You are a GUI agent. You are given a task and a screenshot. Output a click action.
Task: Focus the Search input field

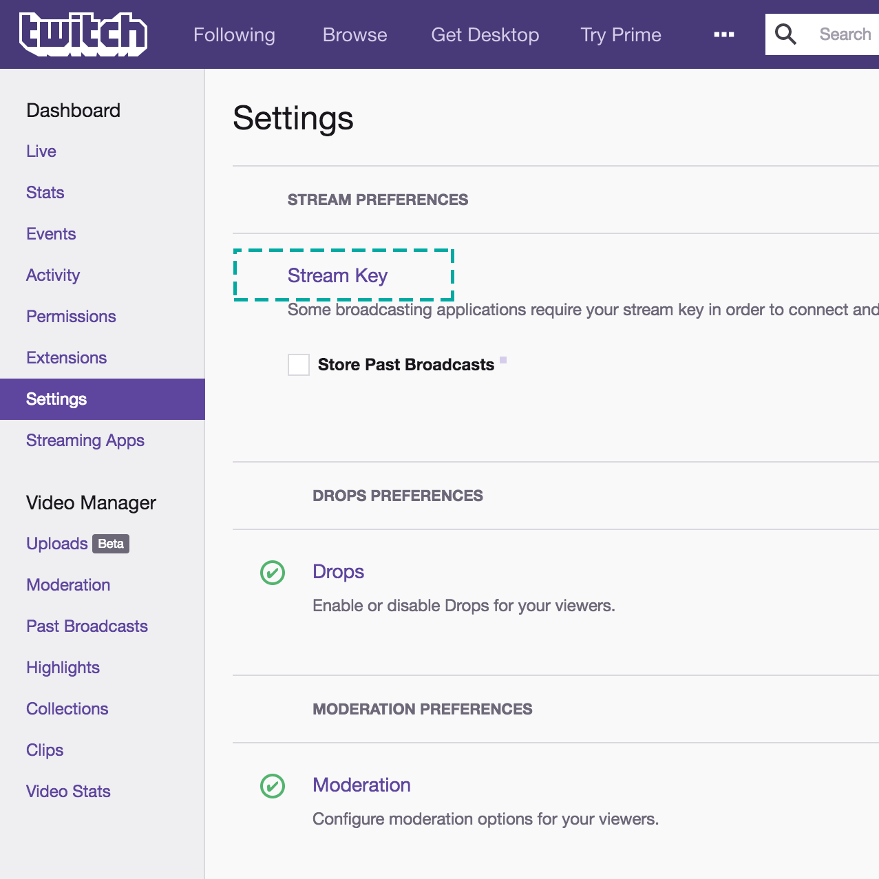point(845,34)
